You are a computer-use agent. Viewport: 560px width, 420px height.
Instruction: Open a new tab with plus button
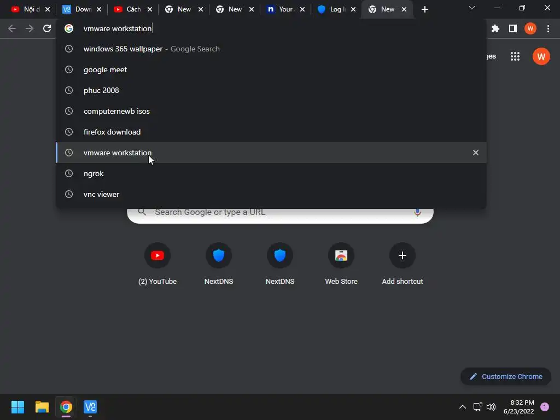pyautogui.click(x=424, y=9)
